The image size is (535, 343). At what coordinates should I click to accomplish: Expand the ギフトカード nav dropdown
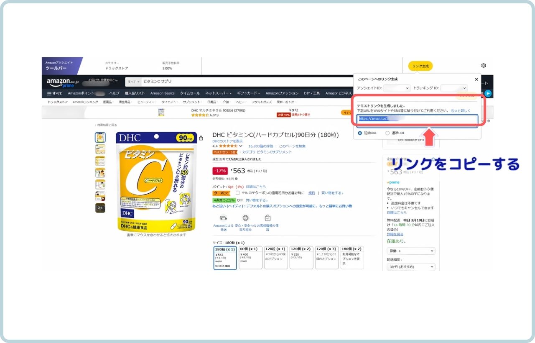tap(249, 93)
